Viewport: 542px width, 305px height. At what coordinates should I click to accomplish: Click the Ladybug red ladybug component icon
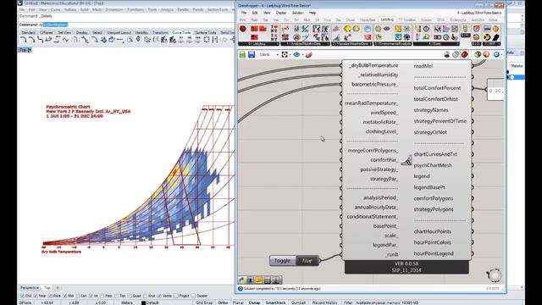pos(243,29)
